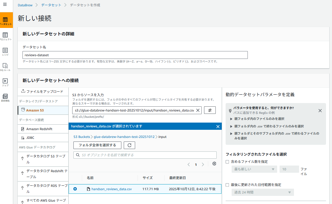
Task: Select Data Catalog S3 tables option
Action: click(x=43, y=159)
